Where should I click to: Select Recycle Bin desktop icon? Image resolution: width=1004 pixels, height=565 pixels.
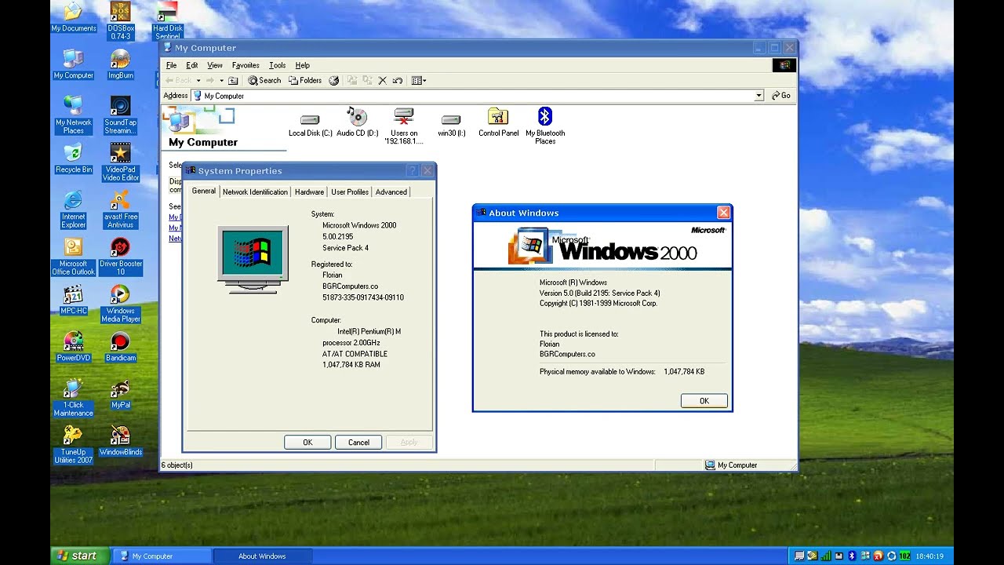73,159
